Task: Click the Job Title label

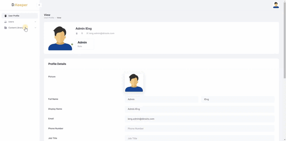Action: coord(53,138)
